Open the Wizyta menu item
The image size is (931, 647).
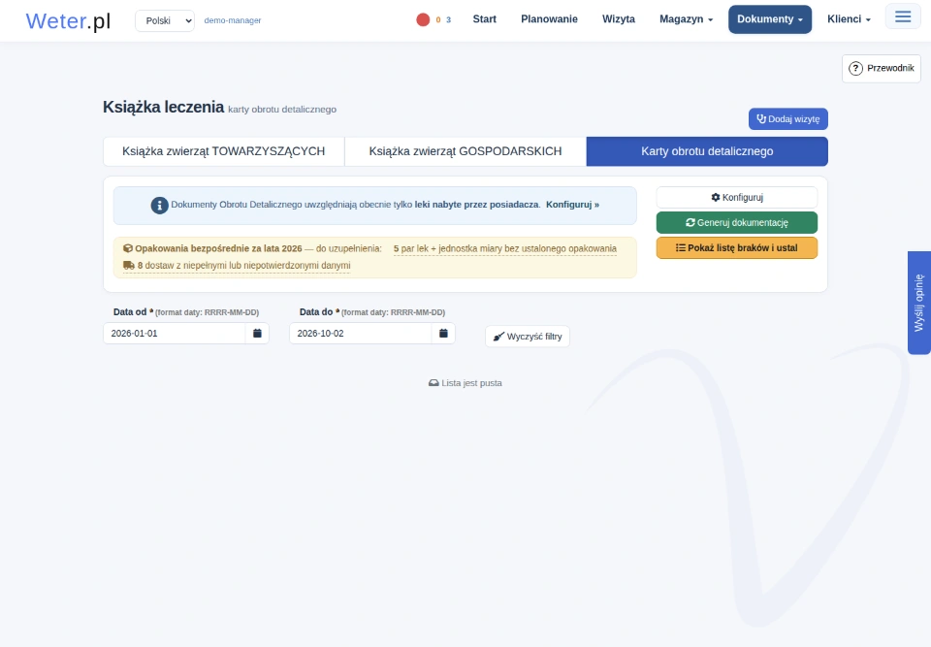pos(619,19)
